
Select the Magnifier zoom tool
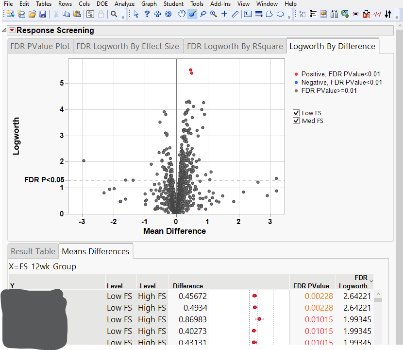[213, 15]
